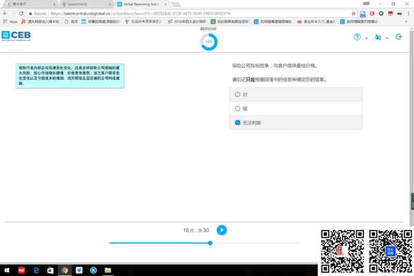Open the Chrome three-dot menu
This screenshot has width=414, height=276.
[x=409, y=13]
